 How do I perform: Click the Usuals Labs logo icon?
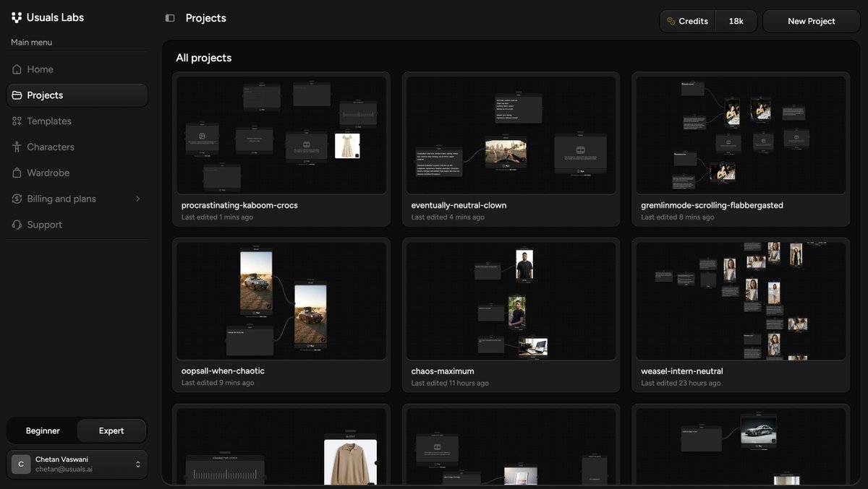(x=17, y=17)
